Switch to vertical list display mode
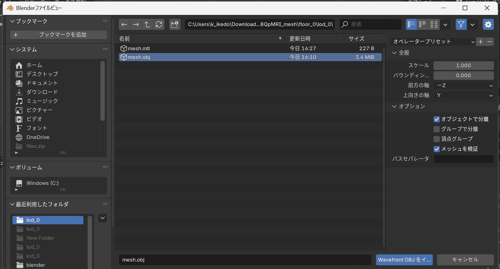Screen dimensions: 500x269 411,25
